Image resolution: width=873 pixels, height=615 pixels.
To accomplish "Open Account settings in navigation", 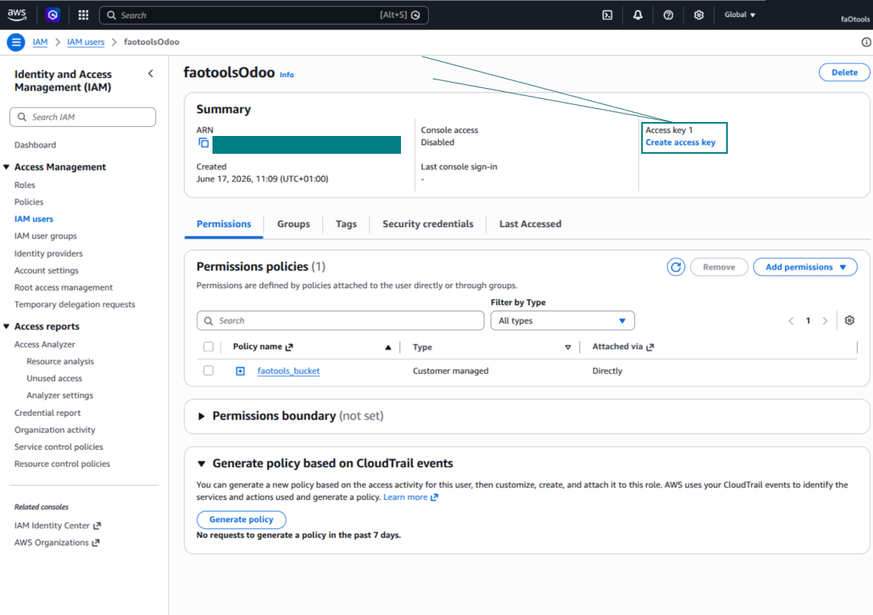I will coord(46,270).
